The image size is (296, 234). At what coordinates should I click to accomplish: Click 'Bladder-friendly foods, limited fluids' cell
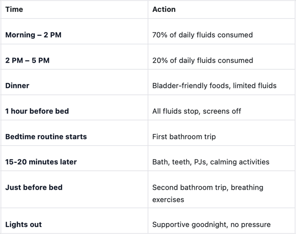pyautogui.click(x=214, y=86)
